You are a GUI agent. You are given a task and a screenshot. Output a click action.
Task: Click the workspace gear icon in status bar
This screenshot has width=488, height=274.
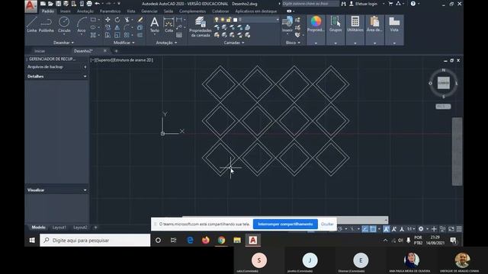(421, 229)
